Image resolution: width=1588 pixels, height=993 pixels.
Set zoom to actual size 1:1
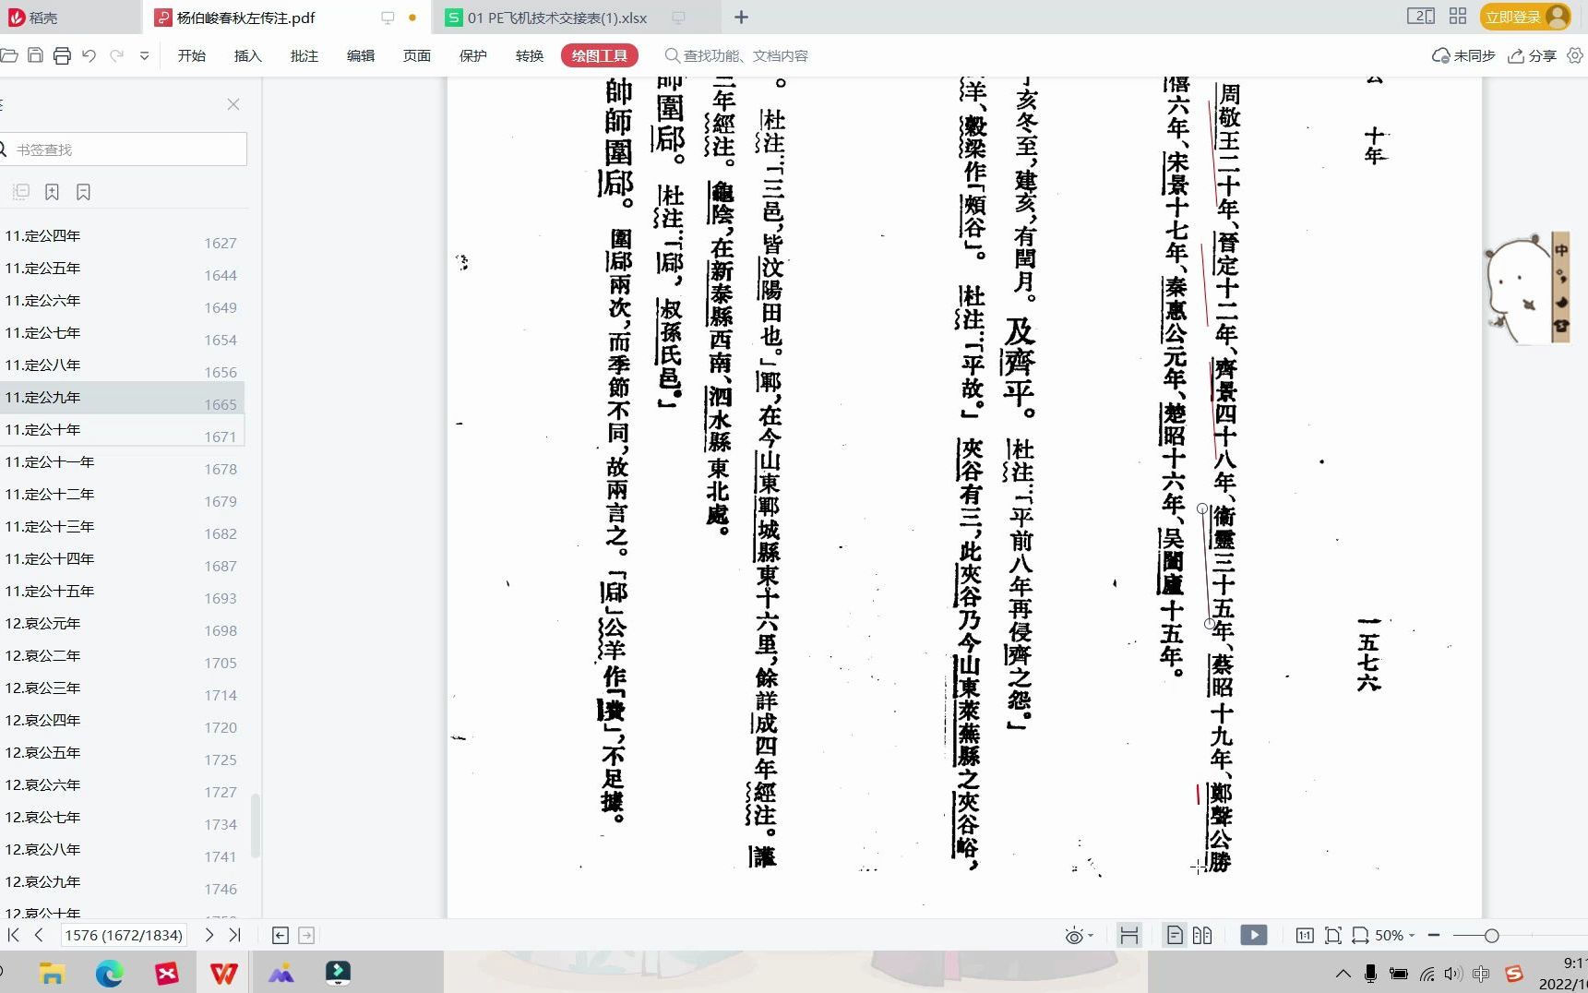pyautogui.click(x=1305, y=935)
